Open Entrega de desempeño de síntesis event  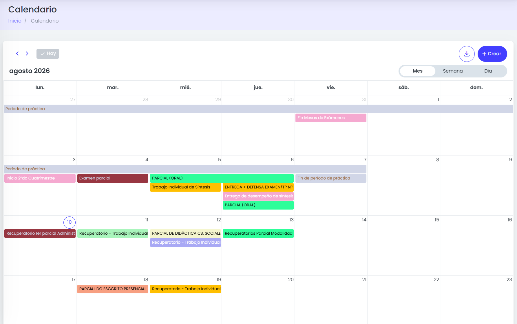click(258, 196)
